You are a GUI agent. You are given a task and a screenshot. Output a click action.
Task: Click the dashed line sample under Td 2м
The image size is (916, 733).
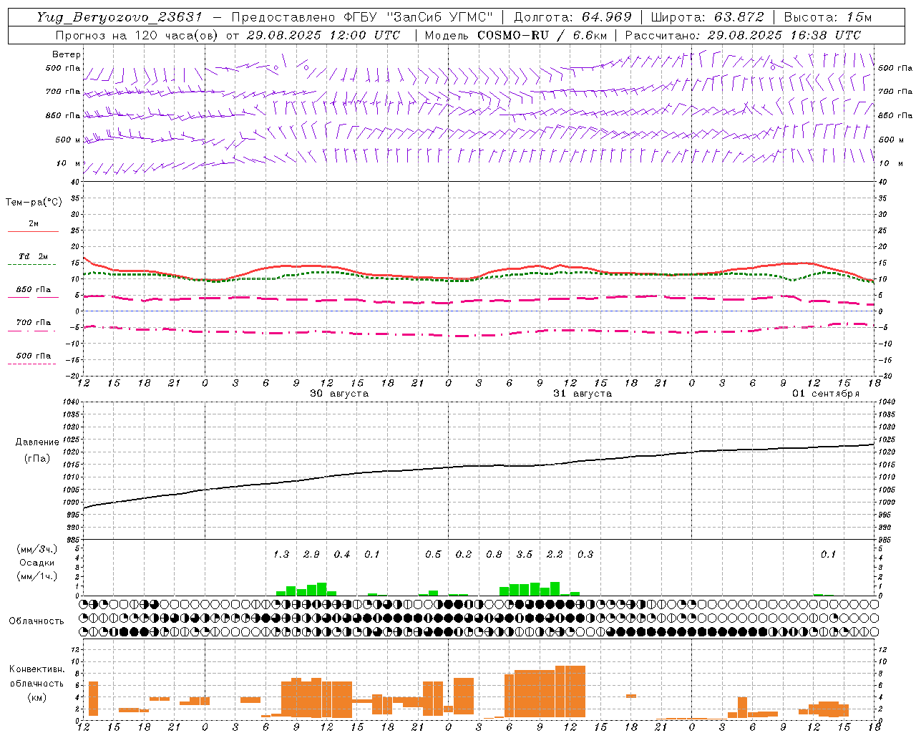(x=33, y=264)
